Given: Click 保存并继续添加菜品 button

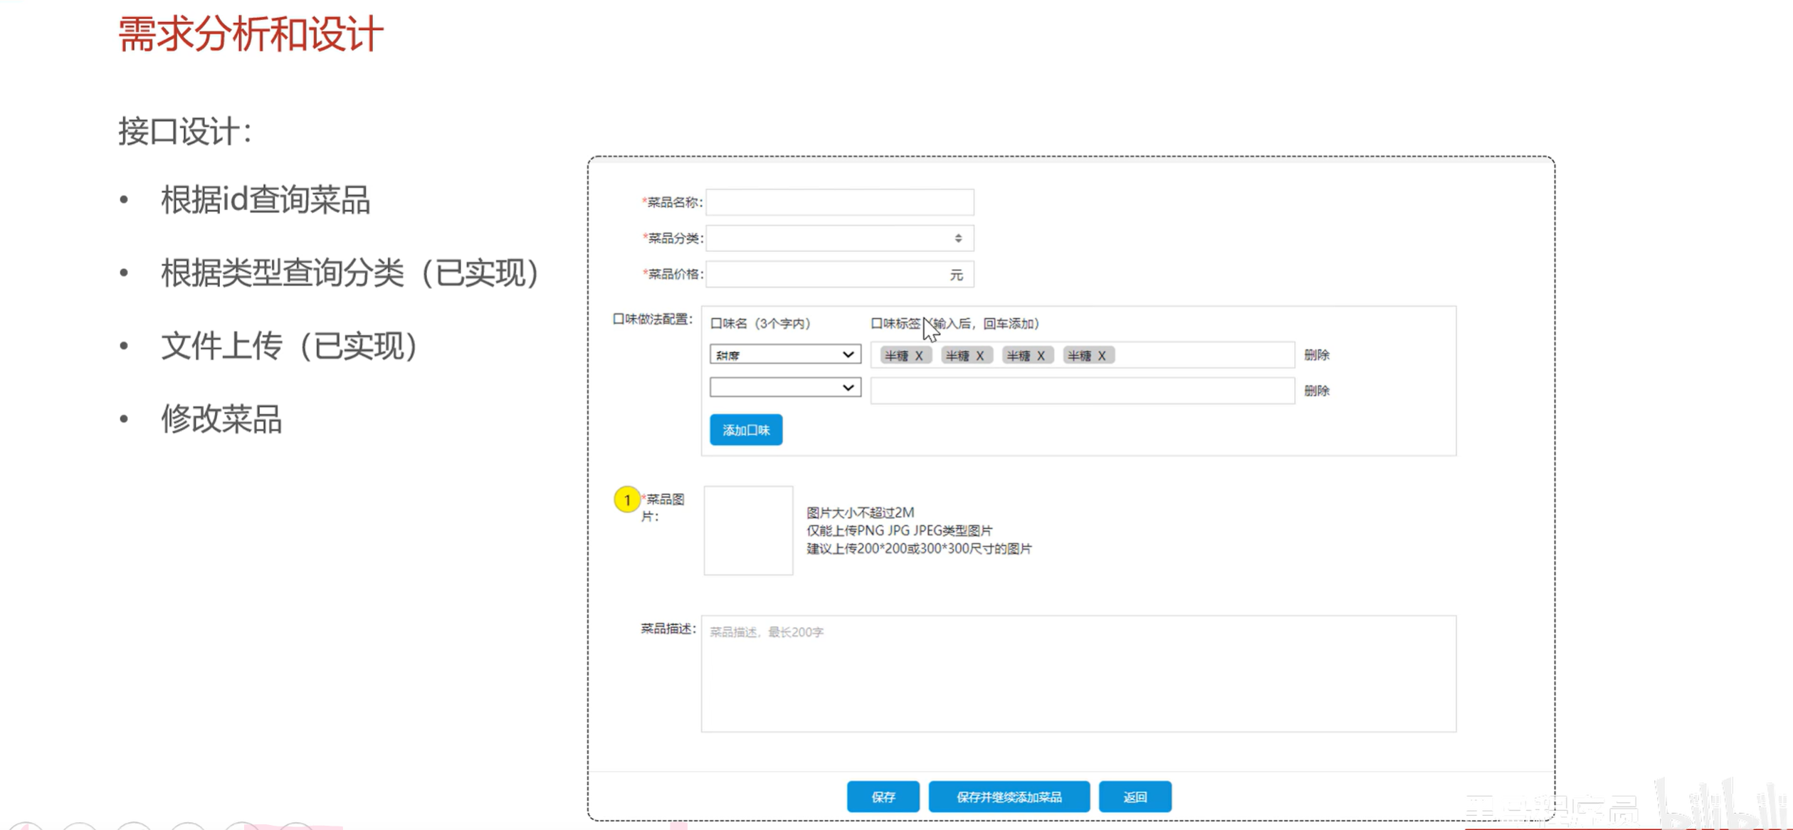Looking at the screenshot, I should pyautogui.click(x=1008, y=797).
